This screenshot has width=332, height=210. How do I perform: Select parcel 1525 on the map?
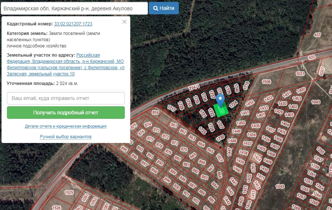coord(69,192)
